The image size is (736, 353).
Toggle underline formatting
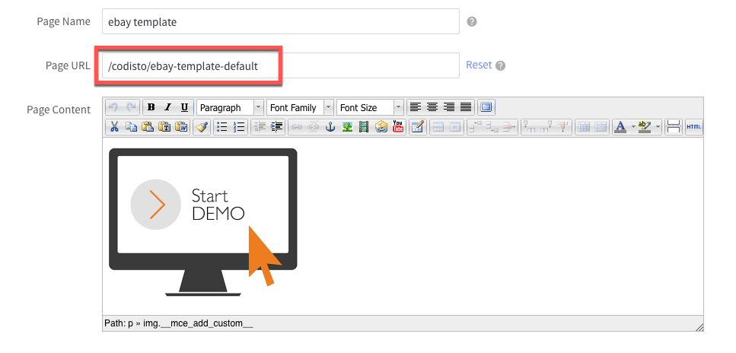184,107
